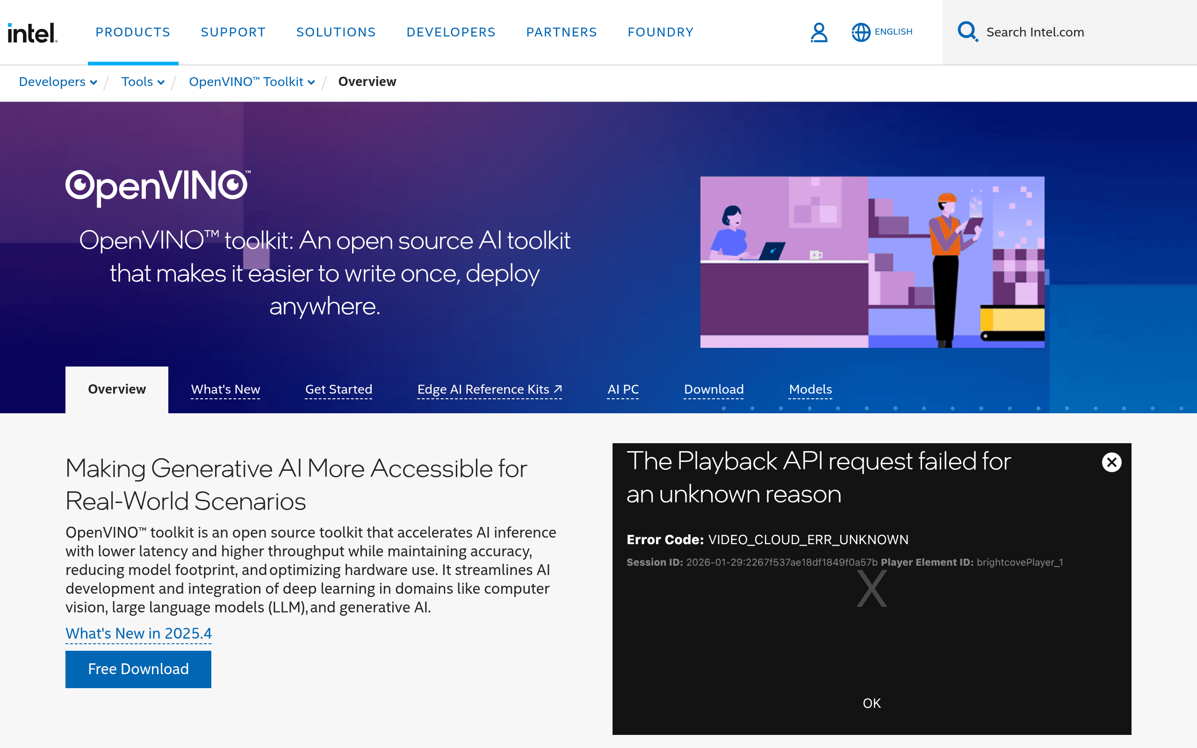
Task: Open the FOUNDRY menu
Action: coord(660,32)
